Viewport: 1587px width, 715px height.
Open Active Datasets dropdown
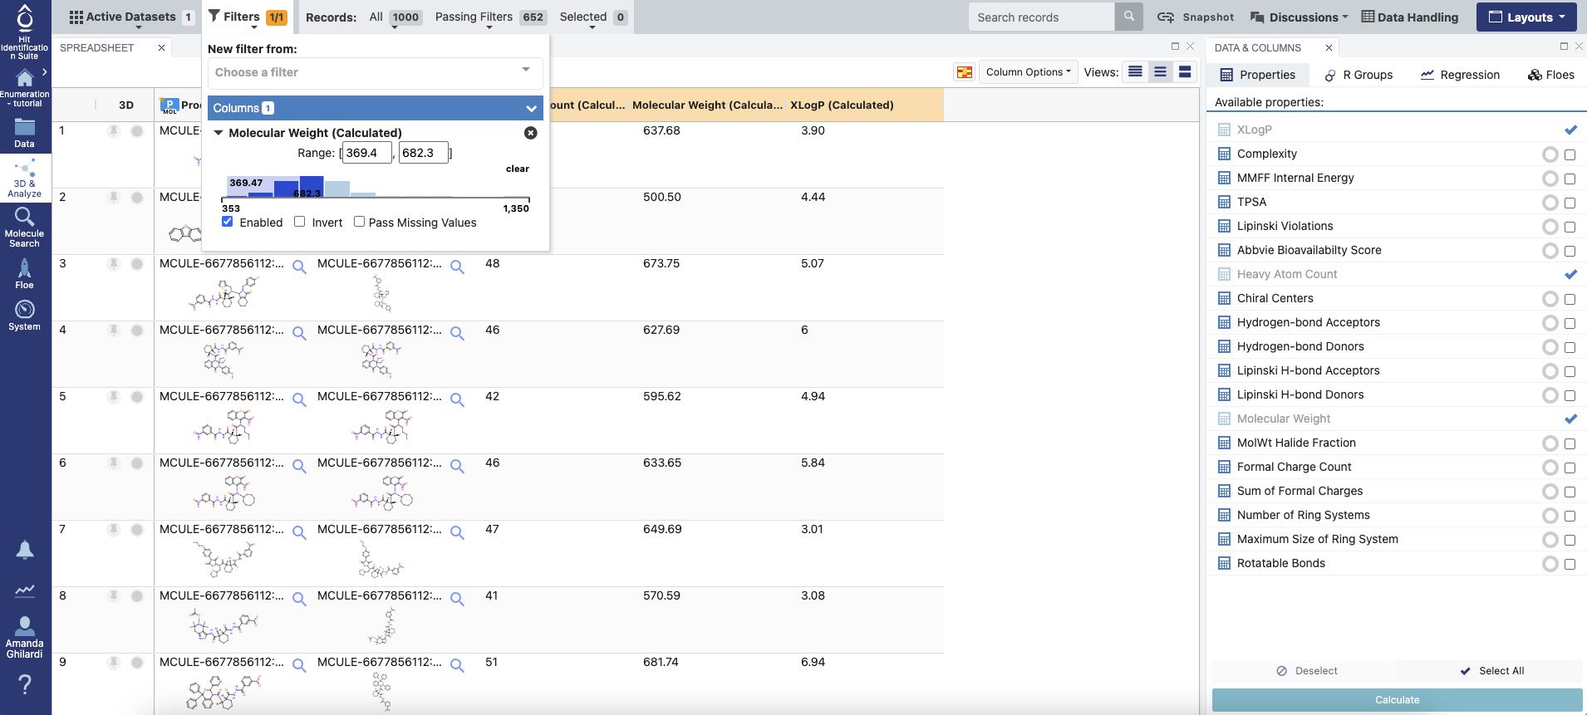131,17
